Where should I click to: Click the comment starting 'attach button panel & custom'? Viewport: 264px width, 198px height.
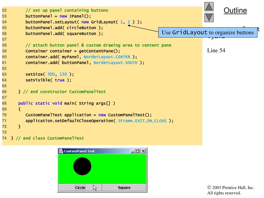pyautogui.click(x=98, y=45)
